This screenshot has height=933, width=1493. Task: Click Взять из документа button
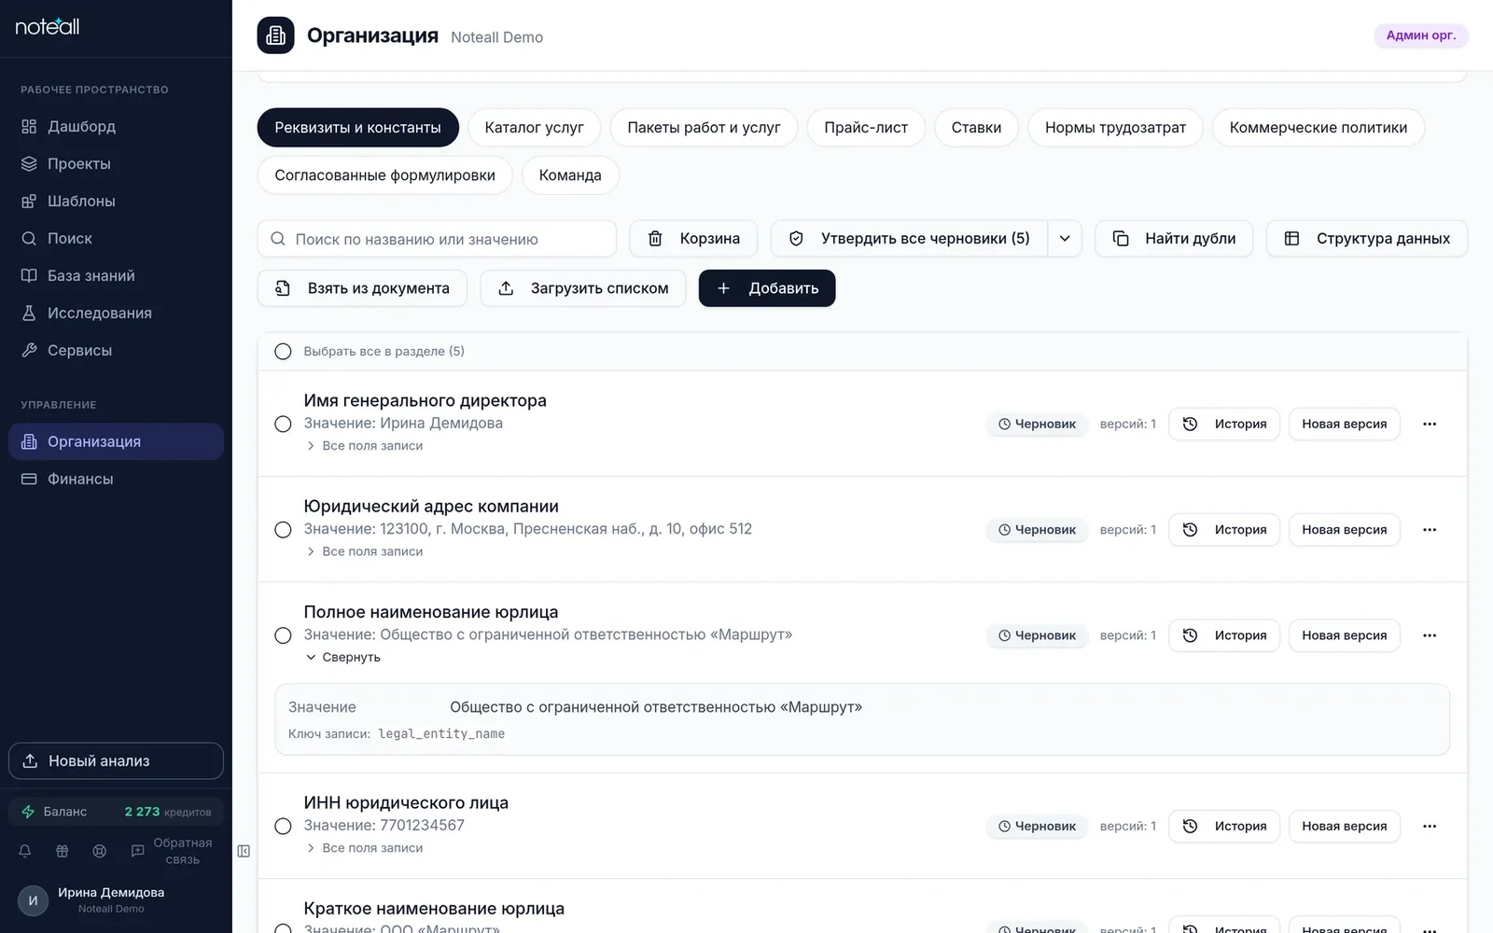[x=362, y=288]
